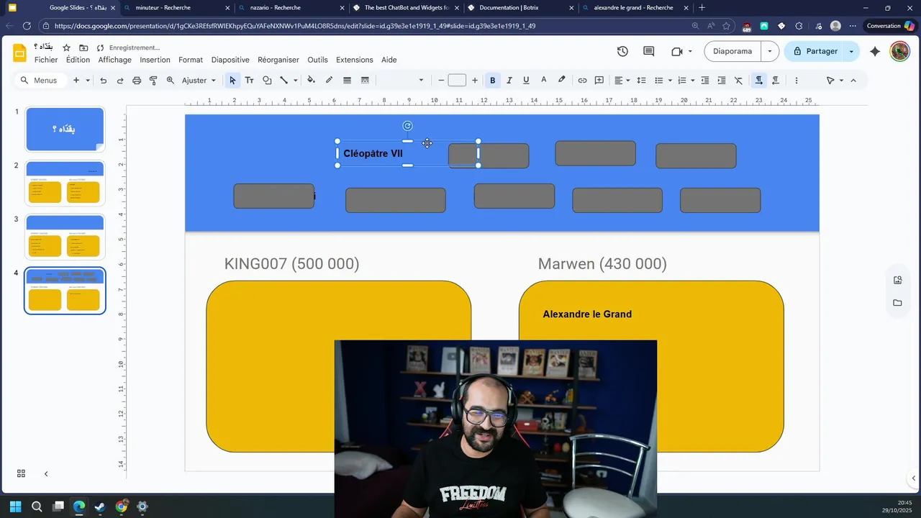Image resolution: width=921 pixels, height=518 pixels.
Task: Click the Gemini sparkle icon
Action: click(875, 51)
